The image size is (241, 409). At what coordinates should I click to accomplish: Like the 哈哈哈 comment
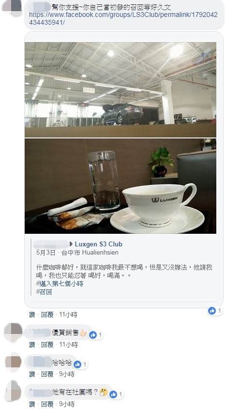[x=32, y=374]
